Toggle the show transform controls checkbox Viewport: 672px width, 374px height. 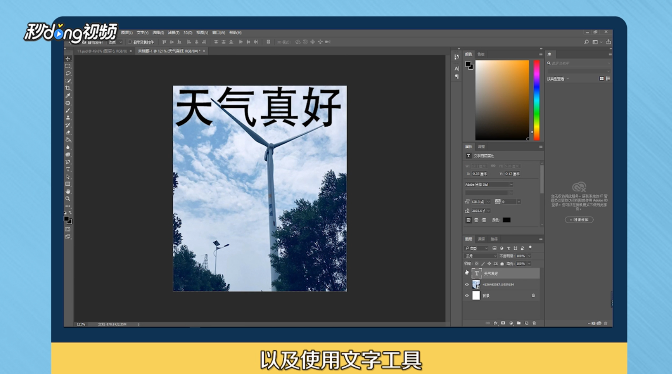[129, 42]
